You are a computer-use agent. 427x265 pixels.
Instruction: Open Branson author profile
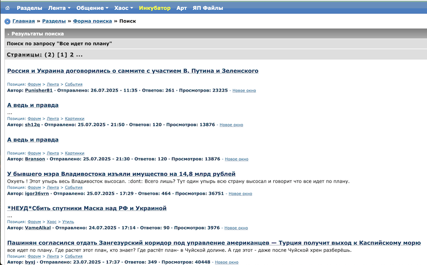point(35,159)
